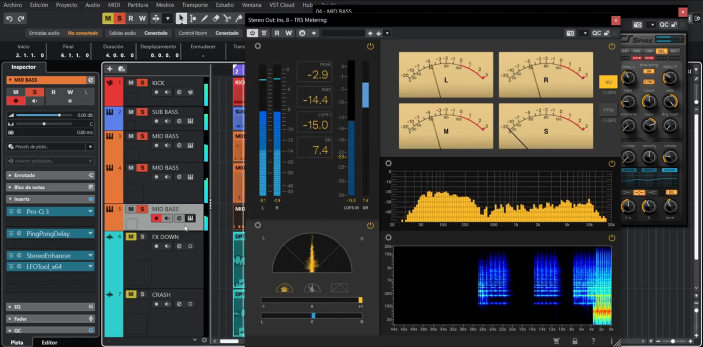The image size is (703, 347).
Task: Click the Add Track plus icon
Action: 110,69
